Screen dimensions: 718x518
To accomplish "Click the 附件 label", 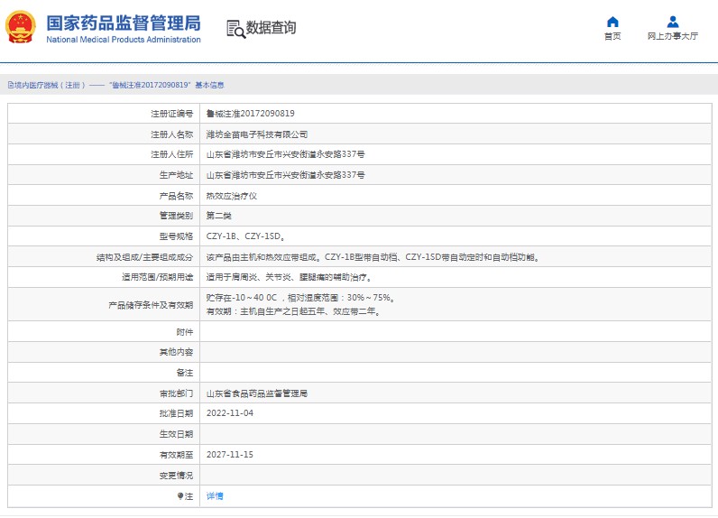I will click(185, 332).
